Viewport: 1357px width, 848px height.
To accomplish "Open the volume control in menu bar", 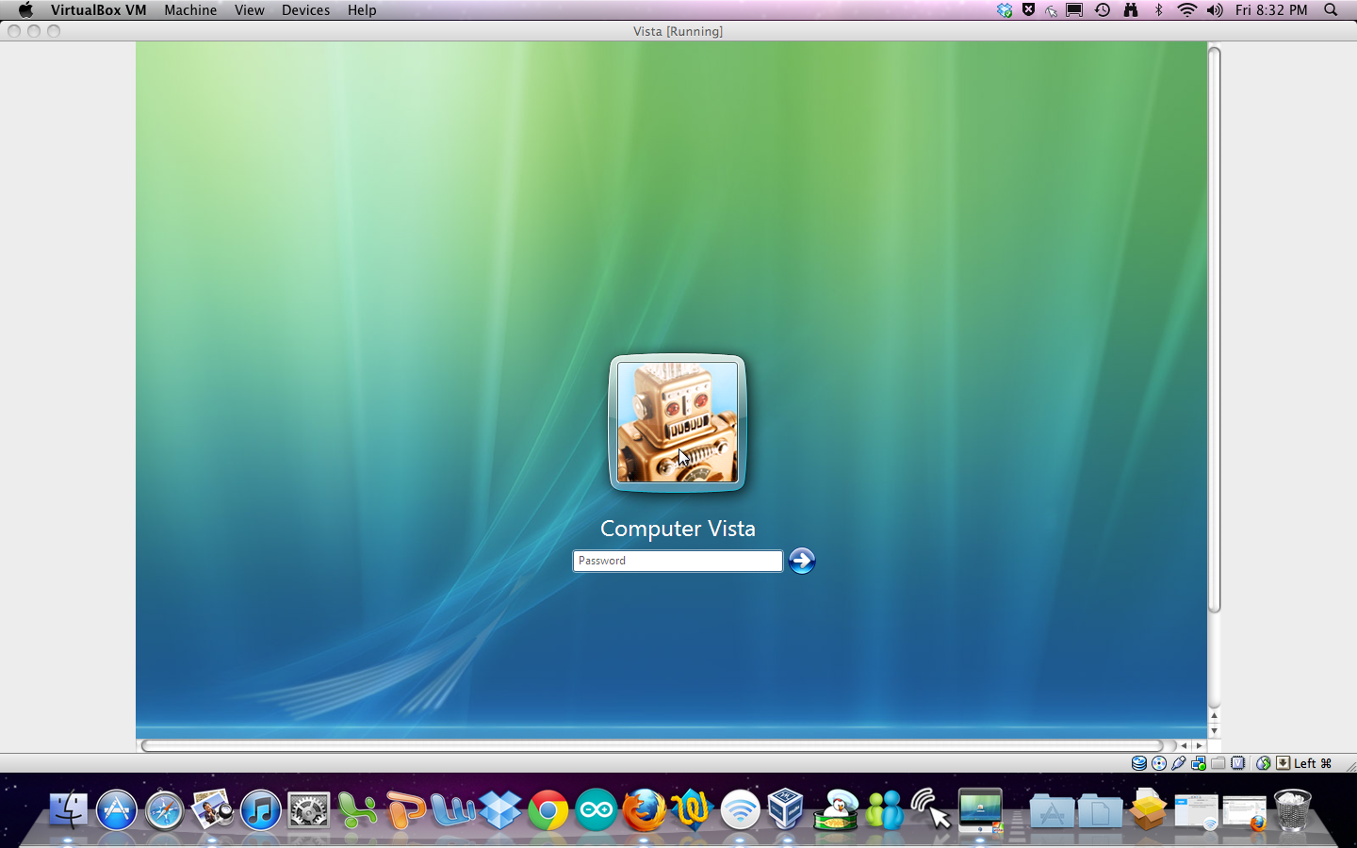I will [1215, 10].
